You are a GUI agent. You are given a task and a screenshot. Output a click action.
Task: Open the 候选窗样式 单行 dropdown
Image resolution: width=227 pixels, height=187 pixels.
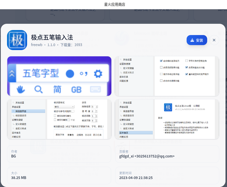(64, 107)
